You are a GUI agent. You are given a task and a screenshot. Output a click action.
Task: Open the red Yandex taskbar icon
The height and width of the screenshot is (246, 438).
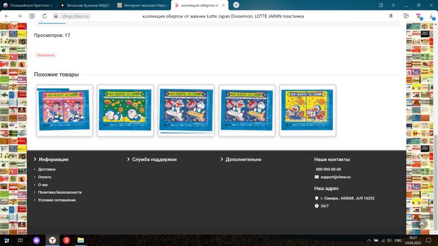[x=66, y=240]
